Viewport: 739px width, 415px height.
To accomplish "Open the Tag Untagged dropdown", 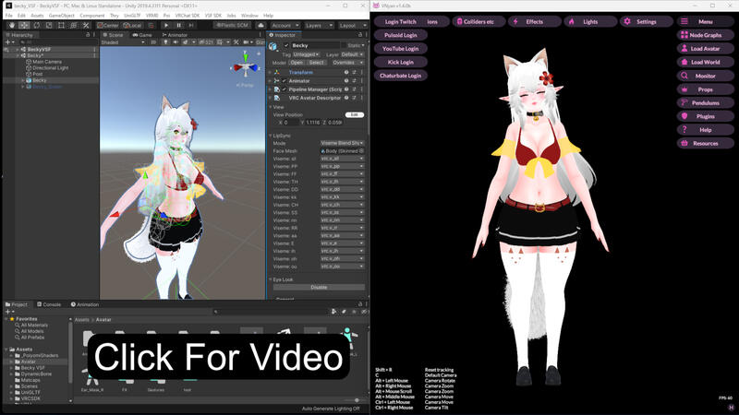I will tap(307, 54).
